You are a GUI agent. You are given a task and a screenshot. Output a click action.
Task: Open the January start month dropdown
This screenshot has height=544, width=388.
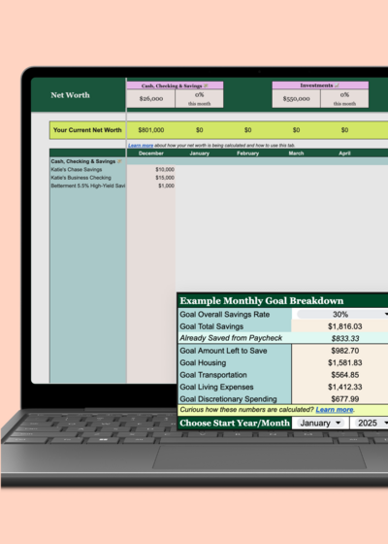point(319,423)
